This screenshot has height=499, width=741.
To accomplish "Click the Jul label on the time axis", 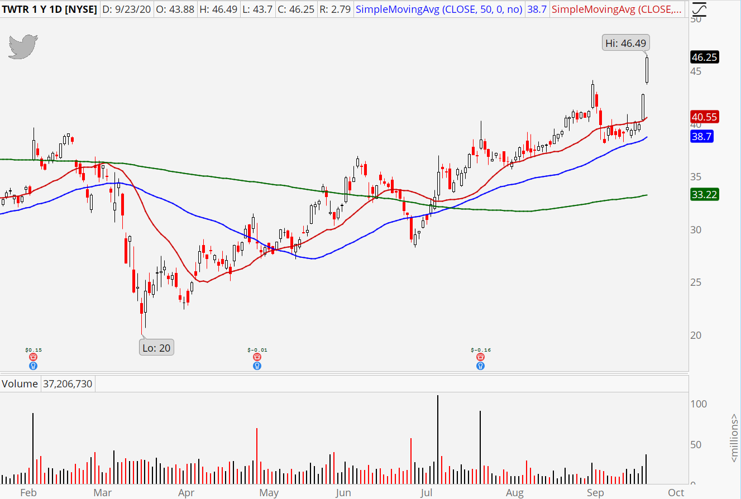I will click(x=427, y=492).
